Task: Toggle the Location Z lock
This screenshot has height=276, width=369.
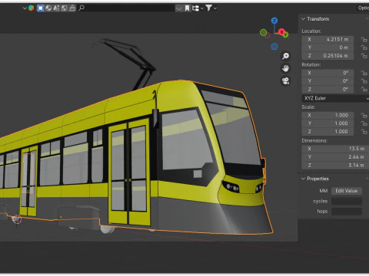Action: pos(364,56)
